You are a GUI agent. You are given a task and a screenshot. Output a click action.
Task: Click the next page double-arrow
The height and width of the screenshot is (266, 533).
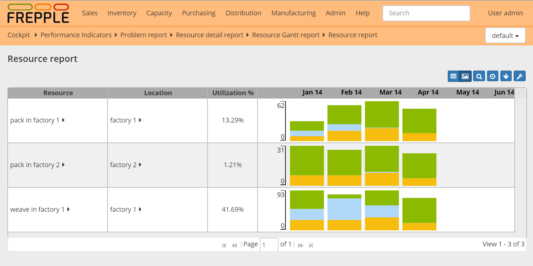tap(300, 245)
